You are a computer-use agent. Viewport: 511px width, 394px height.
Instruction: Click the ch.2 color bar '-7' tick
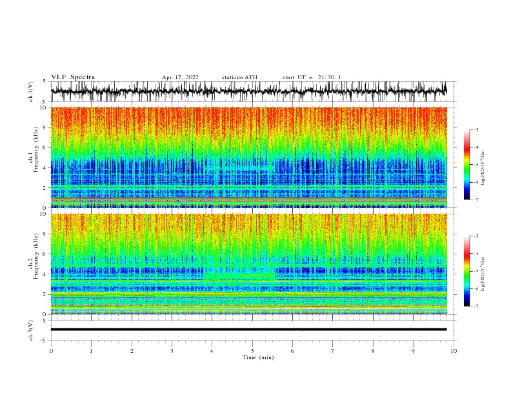(476, 306)
